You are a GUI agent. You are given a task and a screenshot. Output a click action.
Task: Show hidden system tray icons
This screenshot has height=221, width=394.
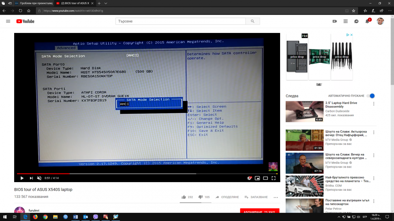(x=339, y=217)
